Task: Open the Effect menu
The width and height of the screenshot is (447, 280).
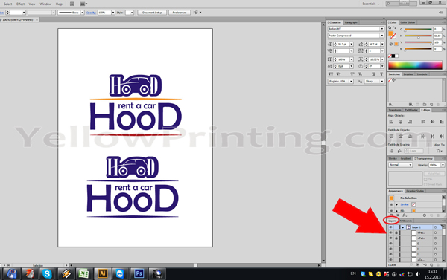Action: (x=20, y=4)
